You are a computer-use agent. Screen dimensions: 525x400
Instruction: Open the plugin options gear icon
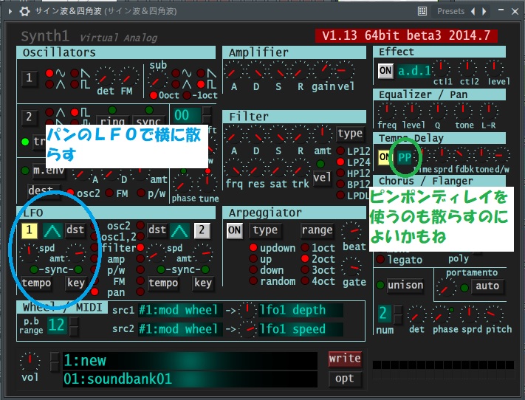coord(24,11)
